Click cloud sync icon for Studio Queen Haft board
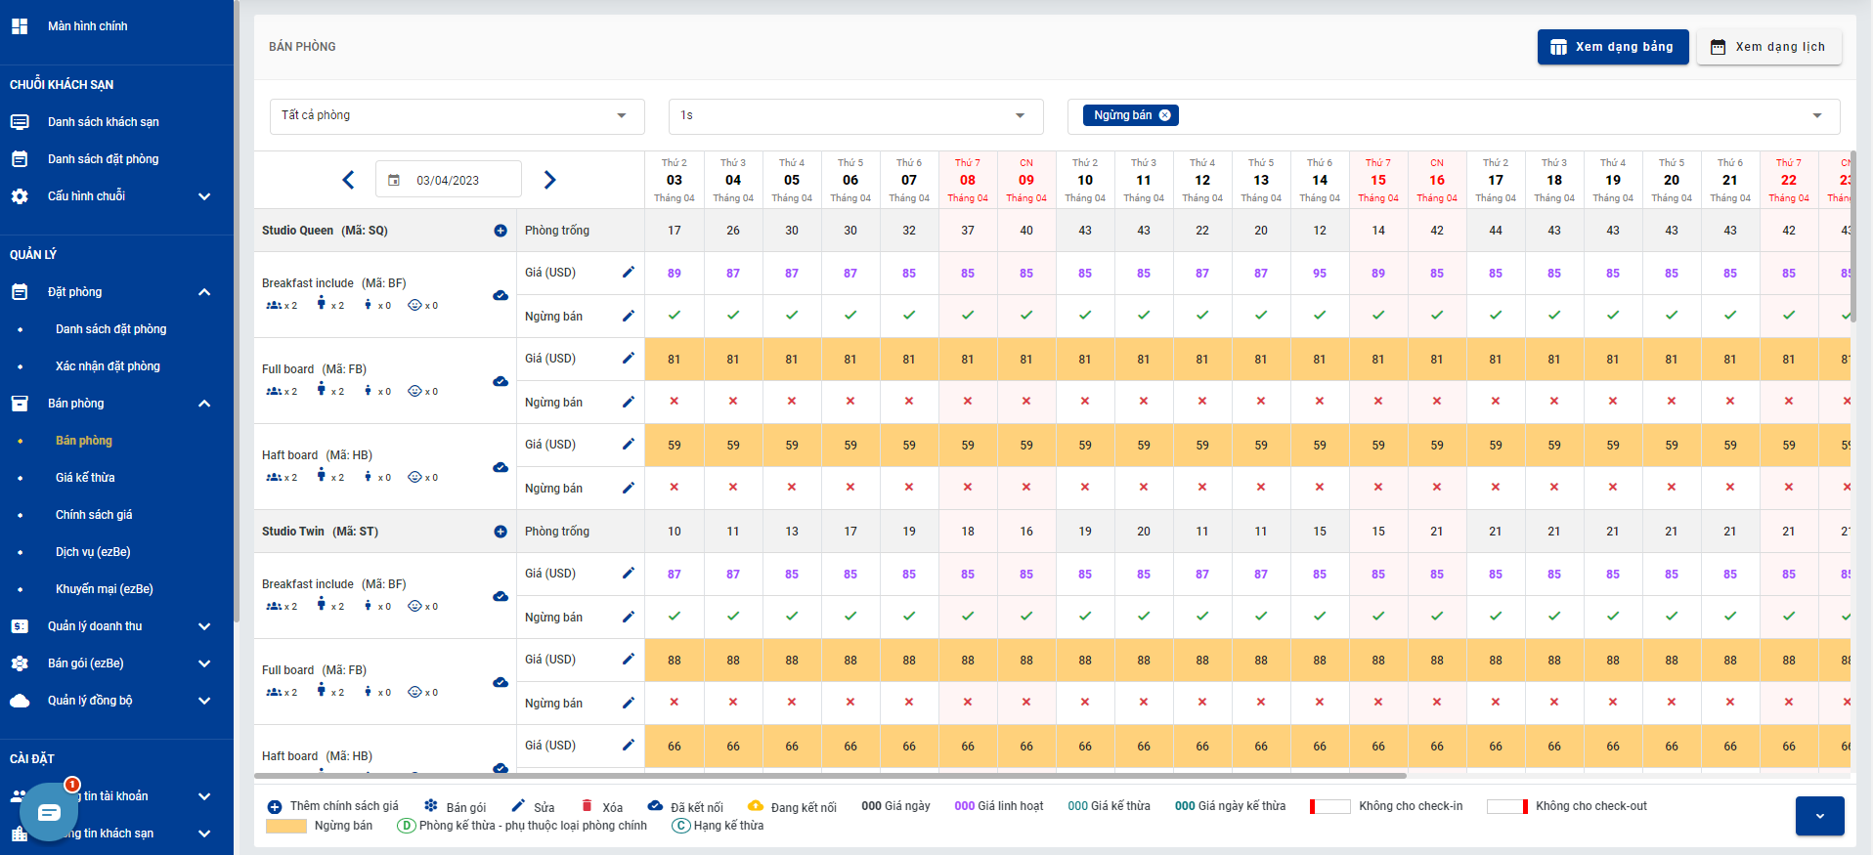Image resolution: width=1873 pixels, height=855 pixels. 501,467
